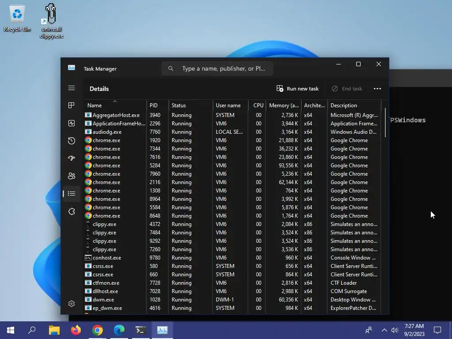The image size is (452, 339).
Task: Sort by the Name column header
Action: coord(115,105)
